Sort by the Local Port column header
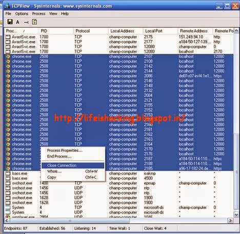240x234 pixels. pyautogui.click(x=161, y=31)
